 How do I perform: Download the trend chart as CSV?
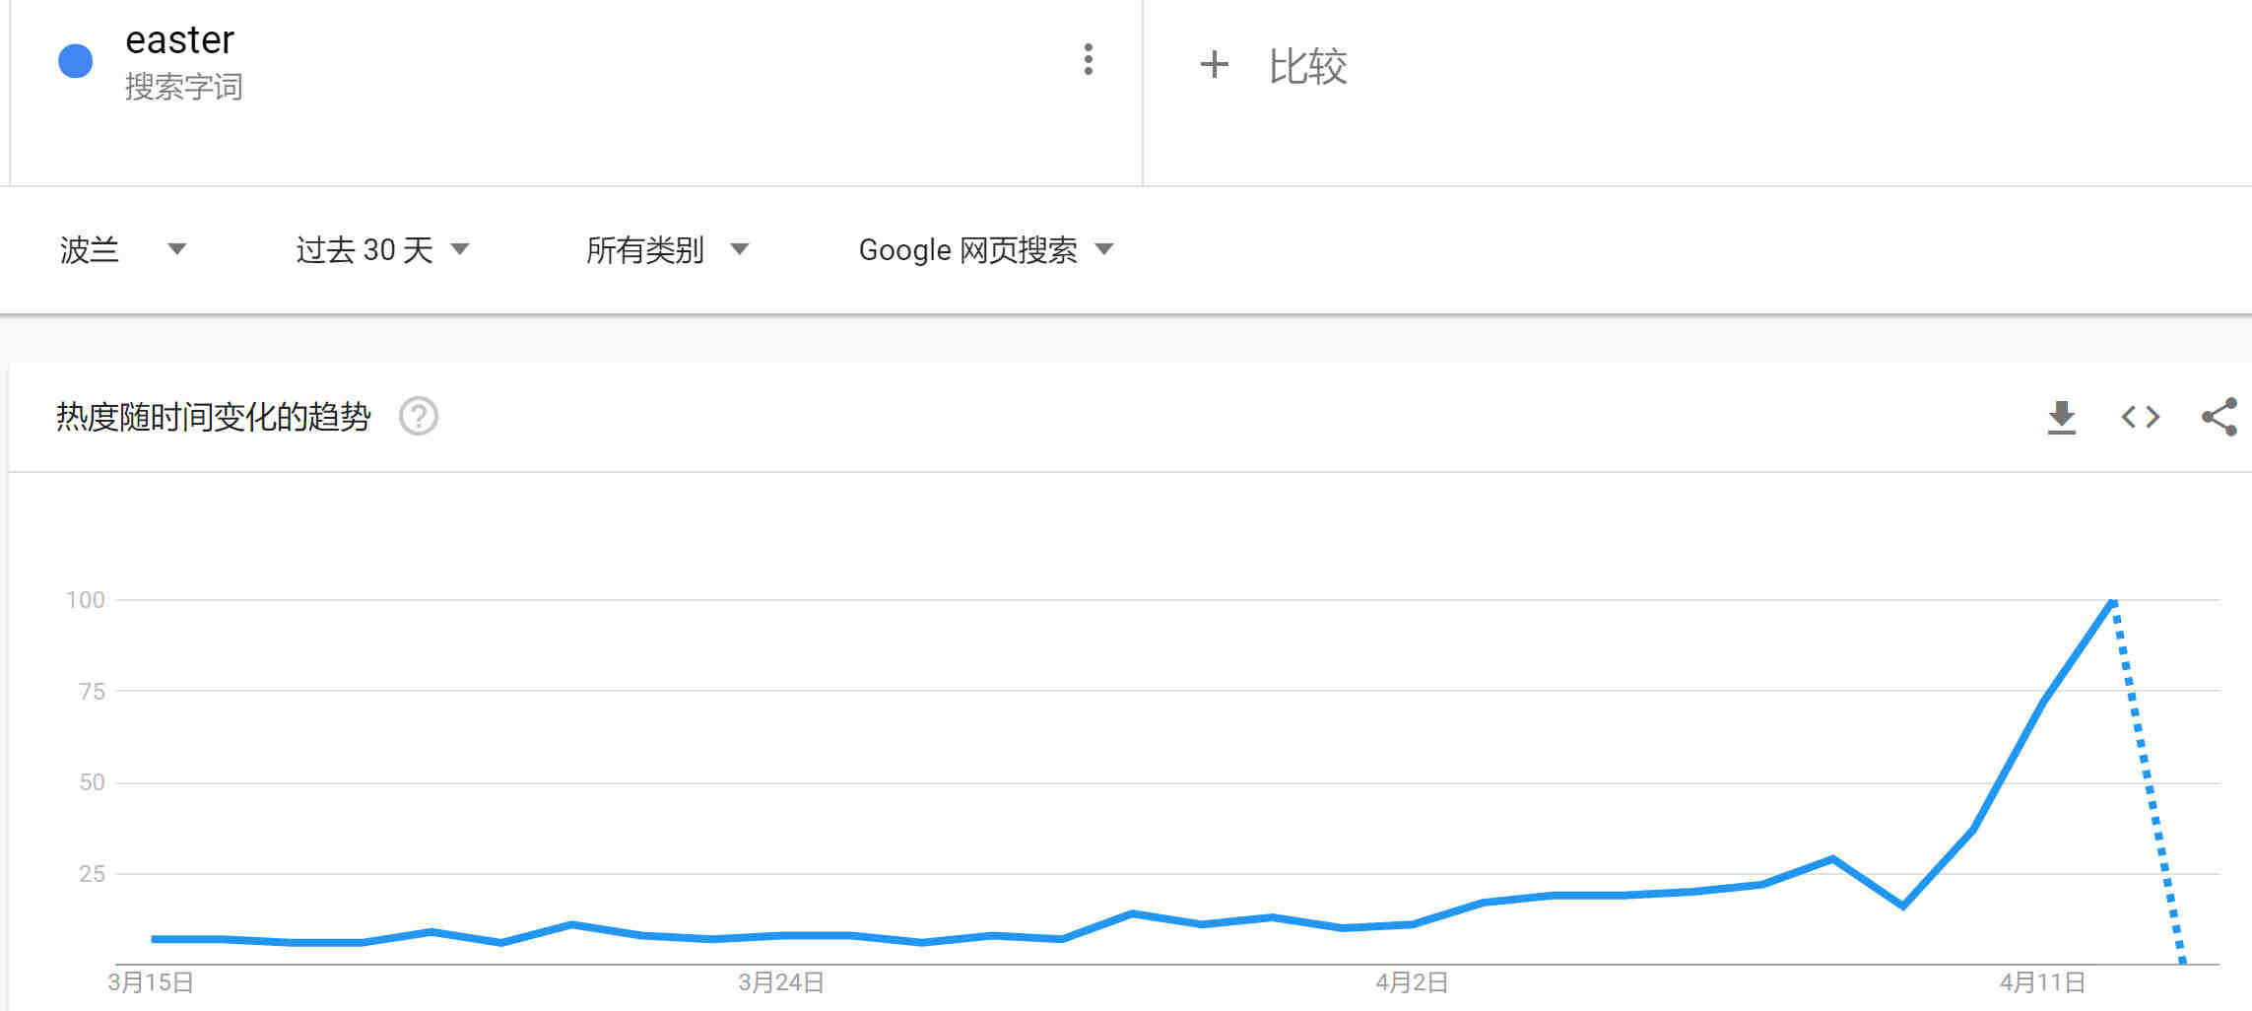(x=2061, y=417)
